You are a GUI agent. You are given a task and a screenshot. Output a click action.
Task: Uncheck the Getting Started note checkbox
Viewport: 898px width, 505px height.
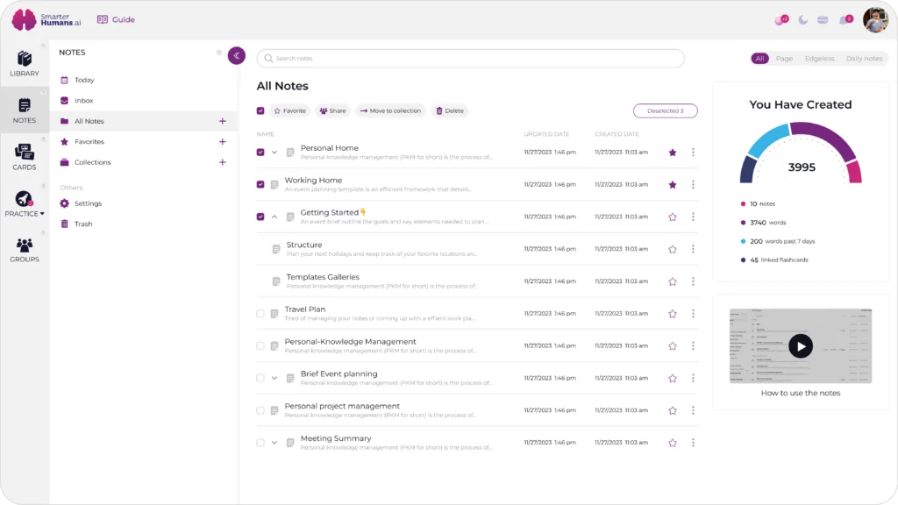260,217
